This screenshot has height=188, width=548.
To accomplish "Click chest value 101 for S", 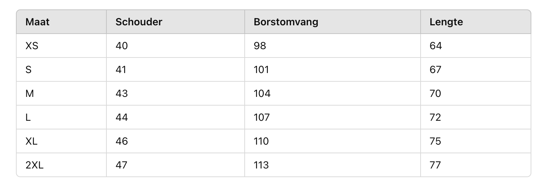I will pos(261,70).
